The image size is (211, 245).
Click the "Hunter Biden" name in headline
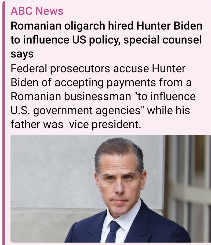[169, 26]
